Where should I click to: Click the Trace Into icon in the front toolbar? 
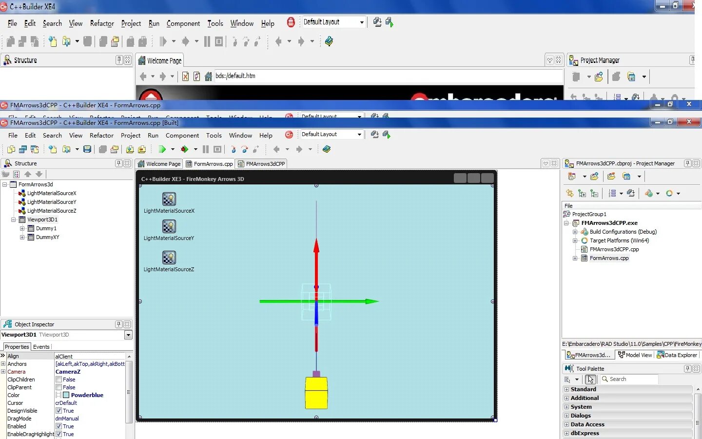tap(233, 149)
